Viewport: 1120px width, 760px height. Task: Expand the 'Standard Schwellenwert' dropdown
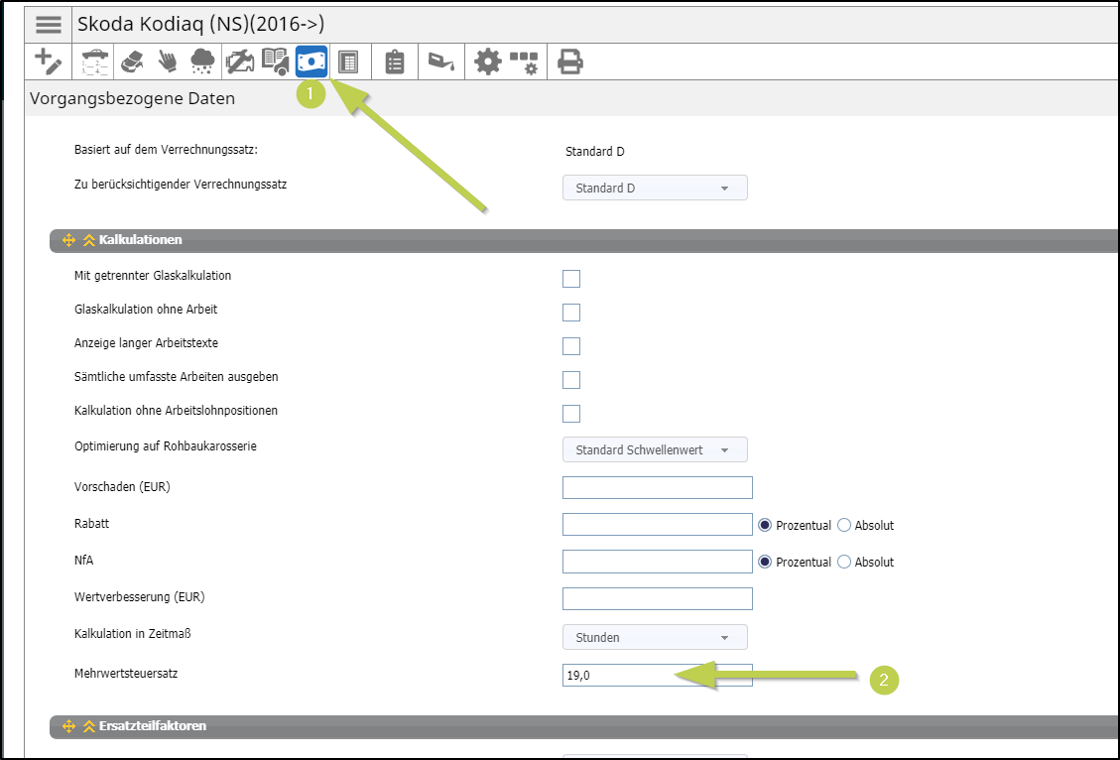655,449
